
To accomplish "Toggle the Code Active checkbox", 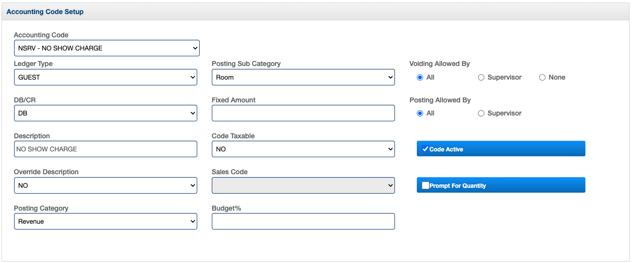I will point(426,149).
